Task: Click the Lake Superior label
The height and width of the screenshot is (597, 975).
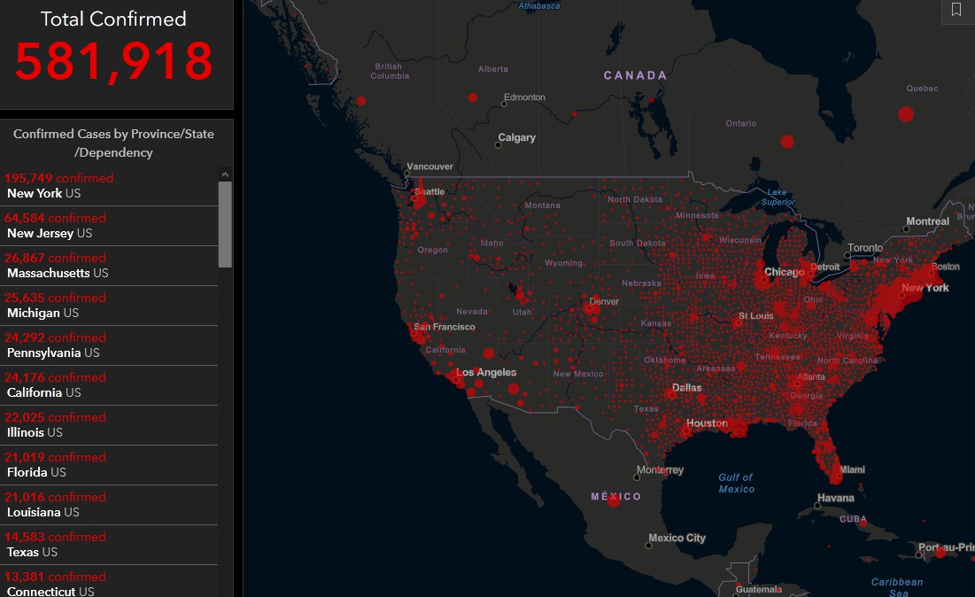Action: (778, 198)
